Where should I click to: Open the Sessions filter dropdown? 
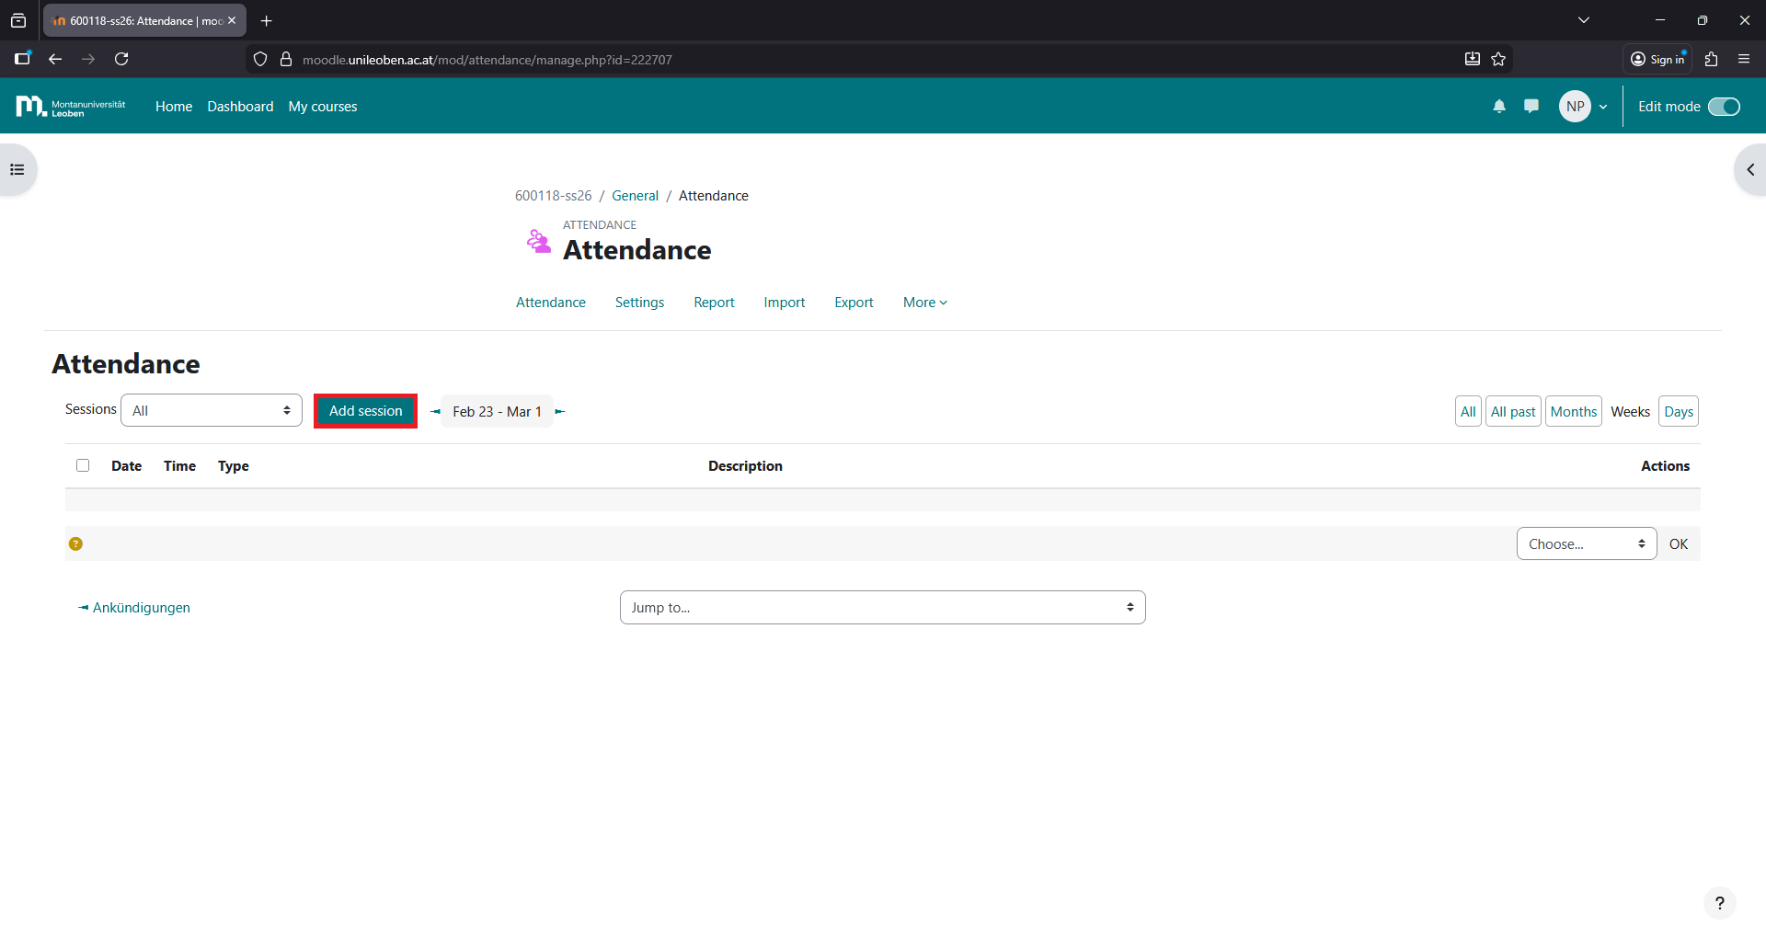(212, 411)
